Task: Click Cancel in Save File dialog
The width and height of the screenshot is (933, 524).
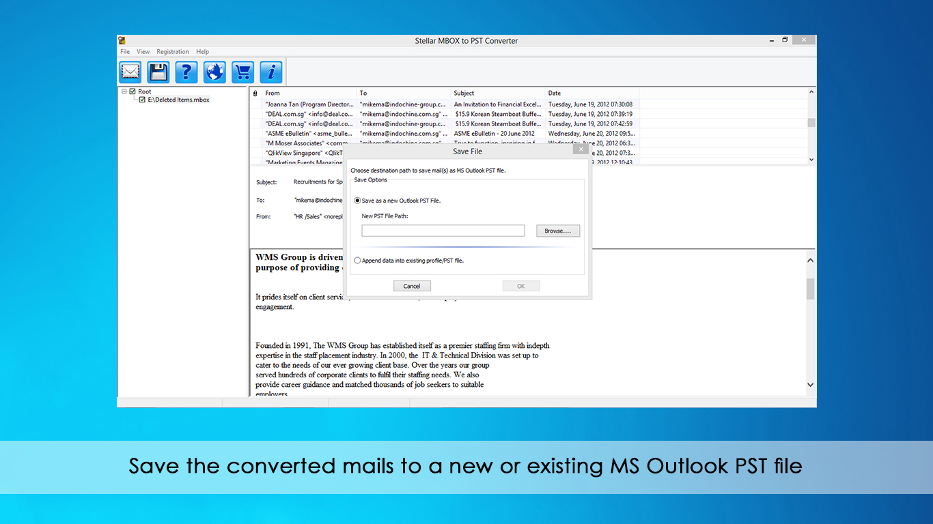Action: [x=412, y=286]
